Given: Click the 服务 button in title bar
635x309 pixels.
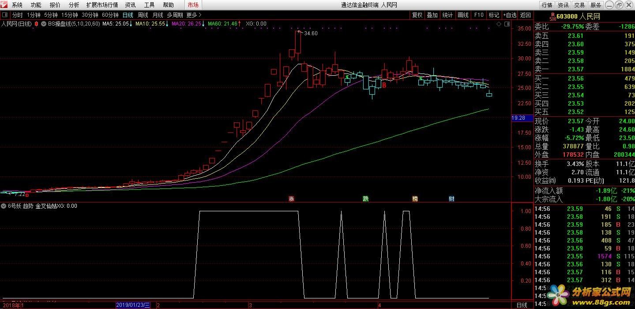Looking at the screenshot, I should coord(596,5).
